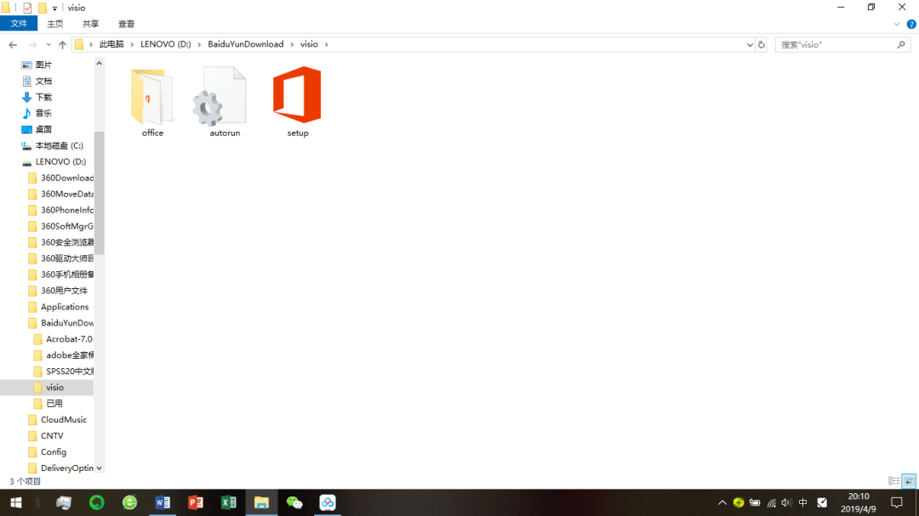Open WeChat from the taskbar
The width and height of the screenshot is (919, 516).
pyautogui.click(x=294, y=502)
